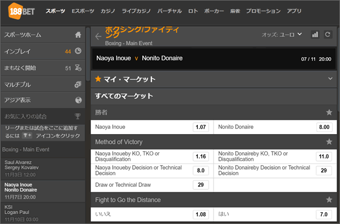Screen dimensions: 340x224
Task: Open the KSI vs Logan Paul match
Action: pyautogui.click(x=43, y=213)
